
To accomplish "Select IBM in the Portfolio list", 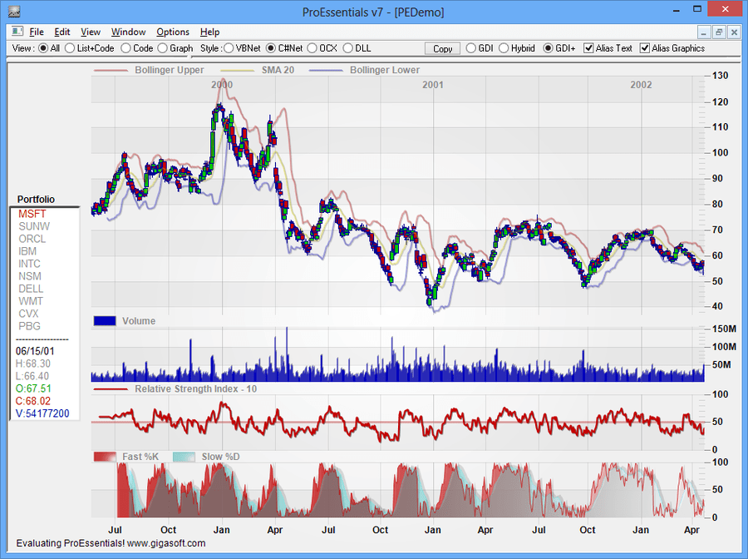I will click(27, 251).
